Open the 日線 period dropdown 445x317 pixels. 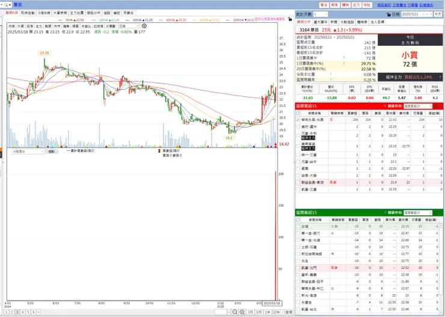pos(129,26)
